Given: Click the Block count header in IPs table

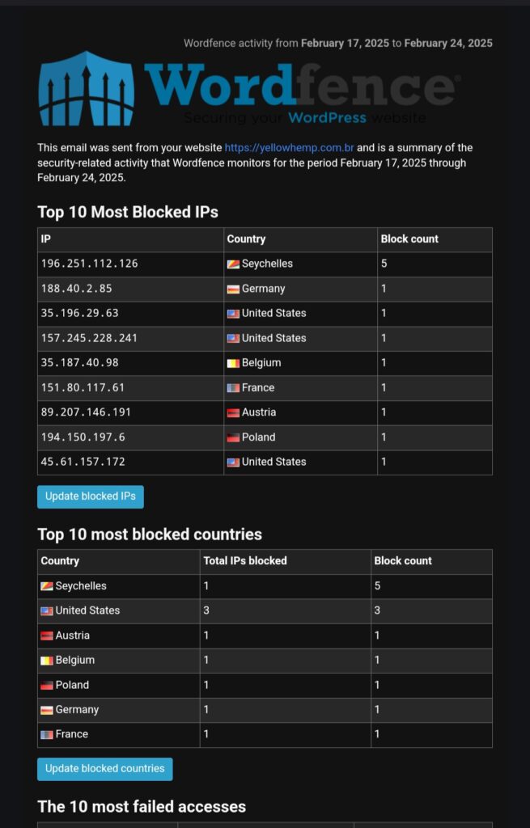Looking at the screenshot, I should point(409,239).
